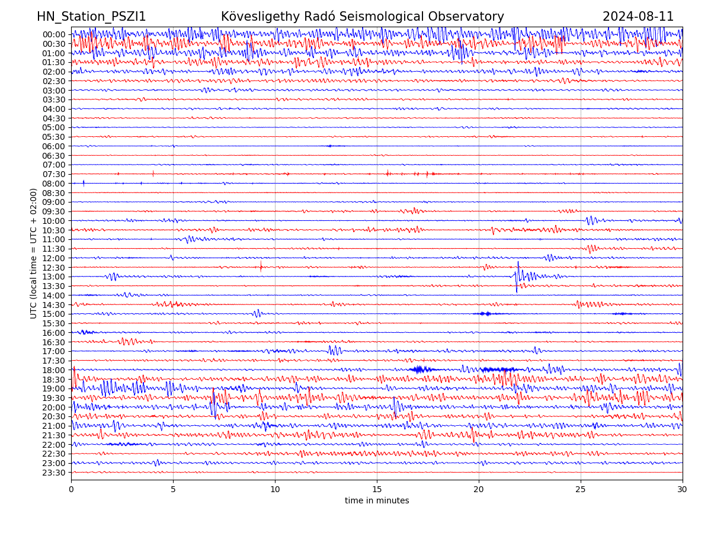Select x-axis tick label 25

(581, 489)
